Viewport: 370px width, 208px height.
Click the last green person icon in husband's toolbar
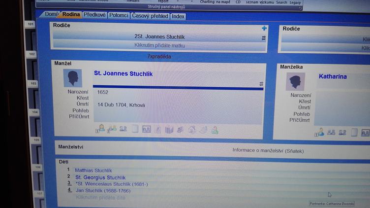pos(214,131)
